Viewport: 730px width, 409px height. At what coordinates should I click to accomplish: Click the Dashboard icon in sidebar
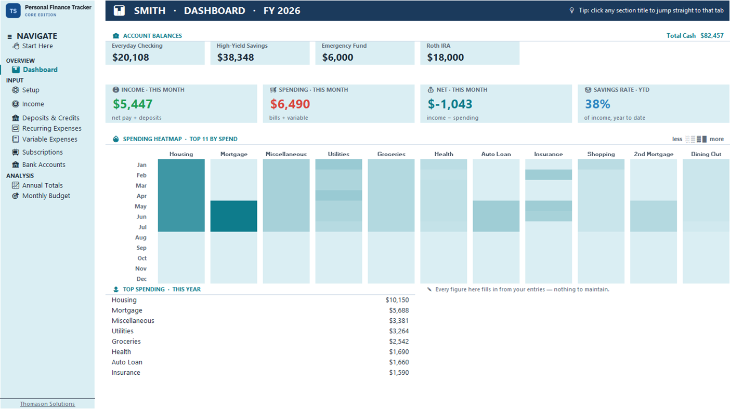16,70
